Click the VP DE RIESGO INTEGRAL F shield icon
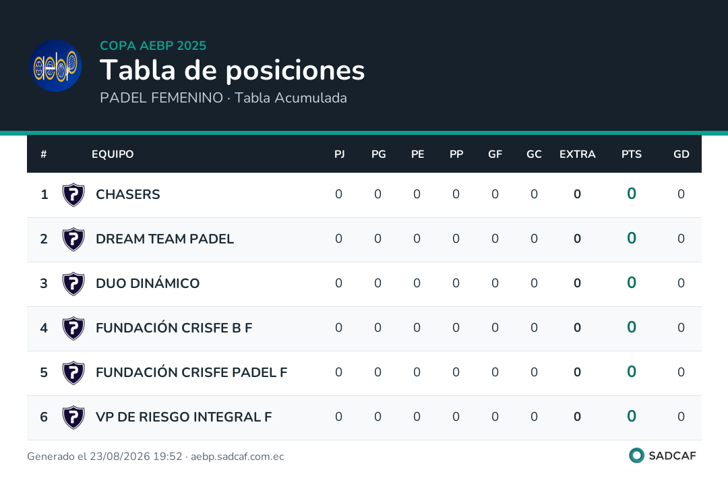The image size is (728, 491). [73, 417]
